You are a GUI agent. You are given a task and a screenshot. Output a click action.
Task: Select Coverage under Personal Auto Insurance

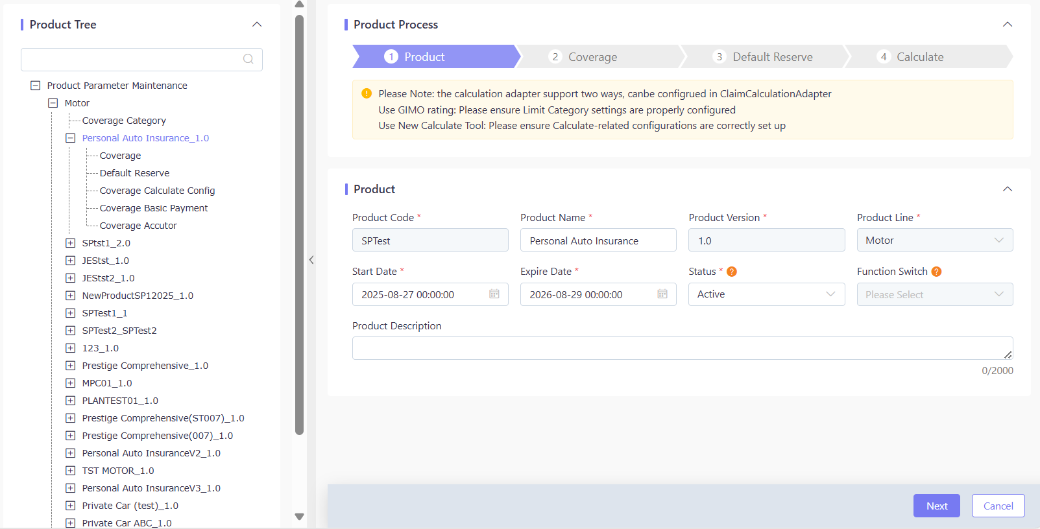120,156
